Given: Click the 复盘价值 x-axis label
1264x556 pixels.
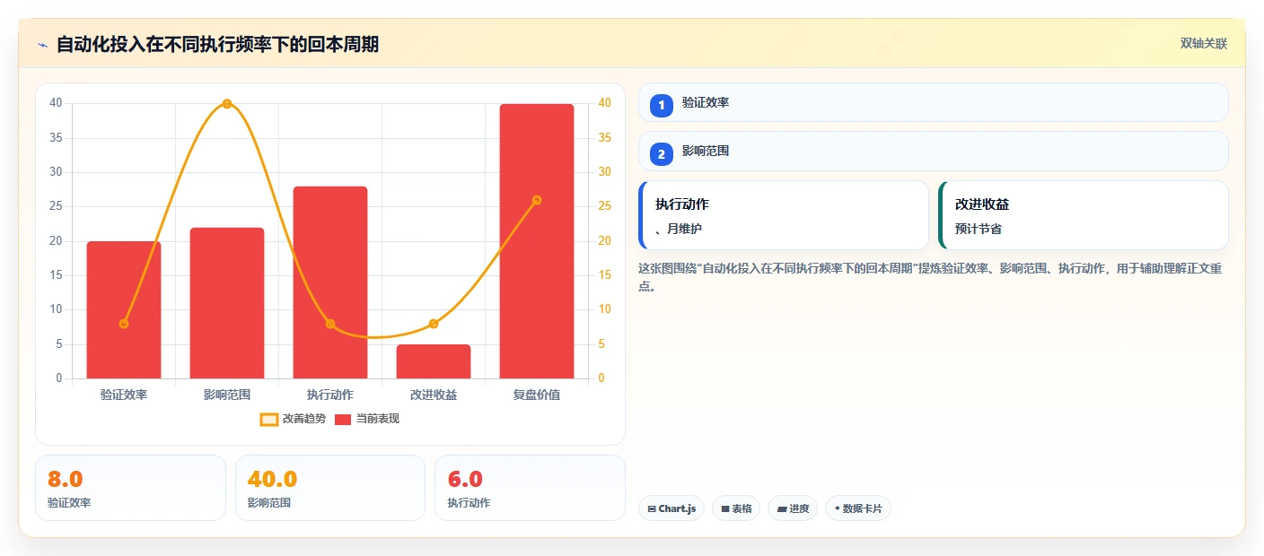Looking at the screenshot, I should (x=537, y=395).
